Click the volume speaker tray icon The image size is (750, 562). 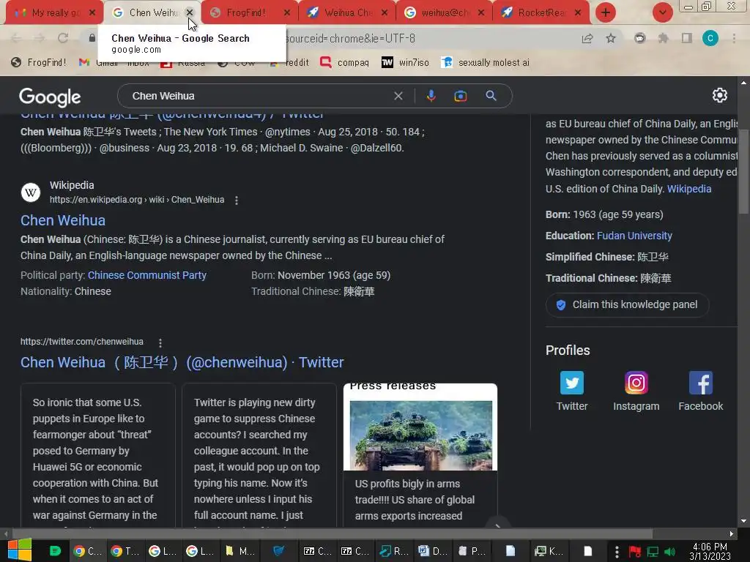click(670, 552)
